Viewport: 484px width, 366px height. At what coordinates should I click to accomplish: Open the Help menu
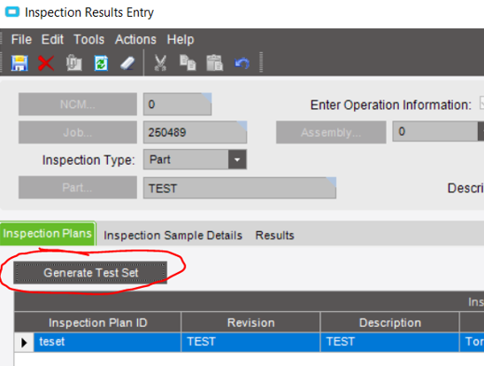[x=181, y=40]
